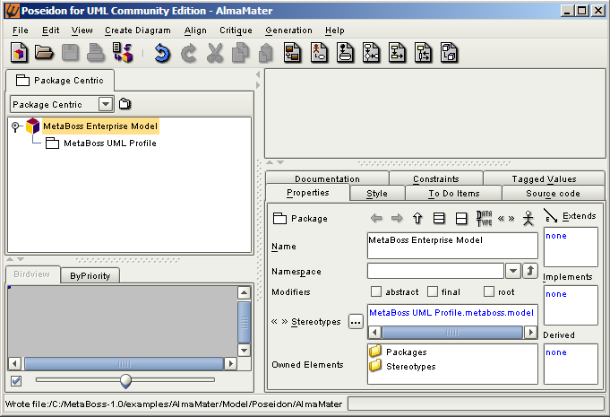Click the exception arrow icon before Extends
610x417 pixels.
click(551, 215)
